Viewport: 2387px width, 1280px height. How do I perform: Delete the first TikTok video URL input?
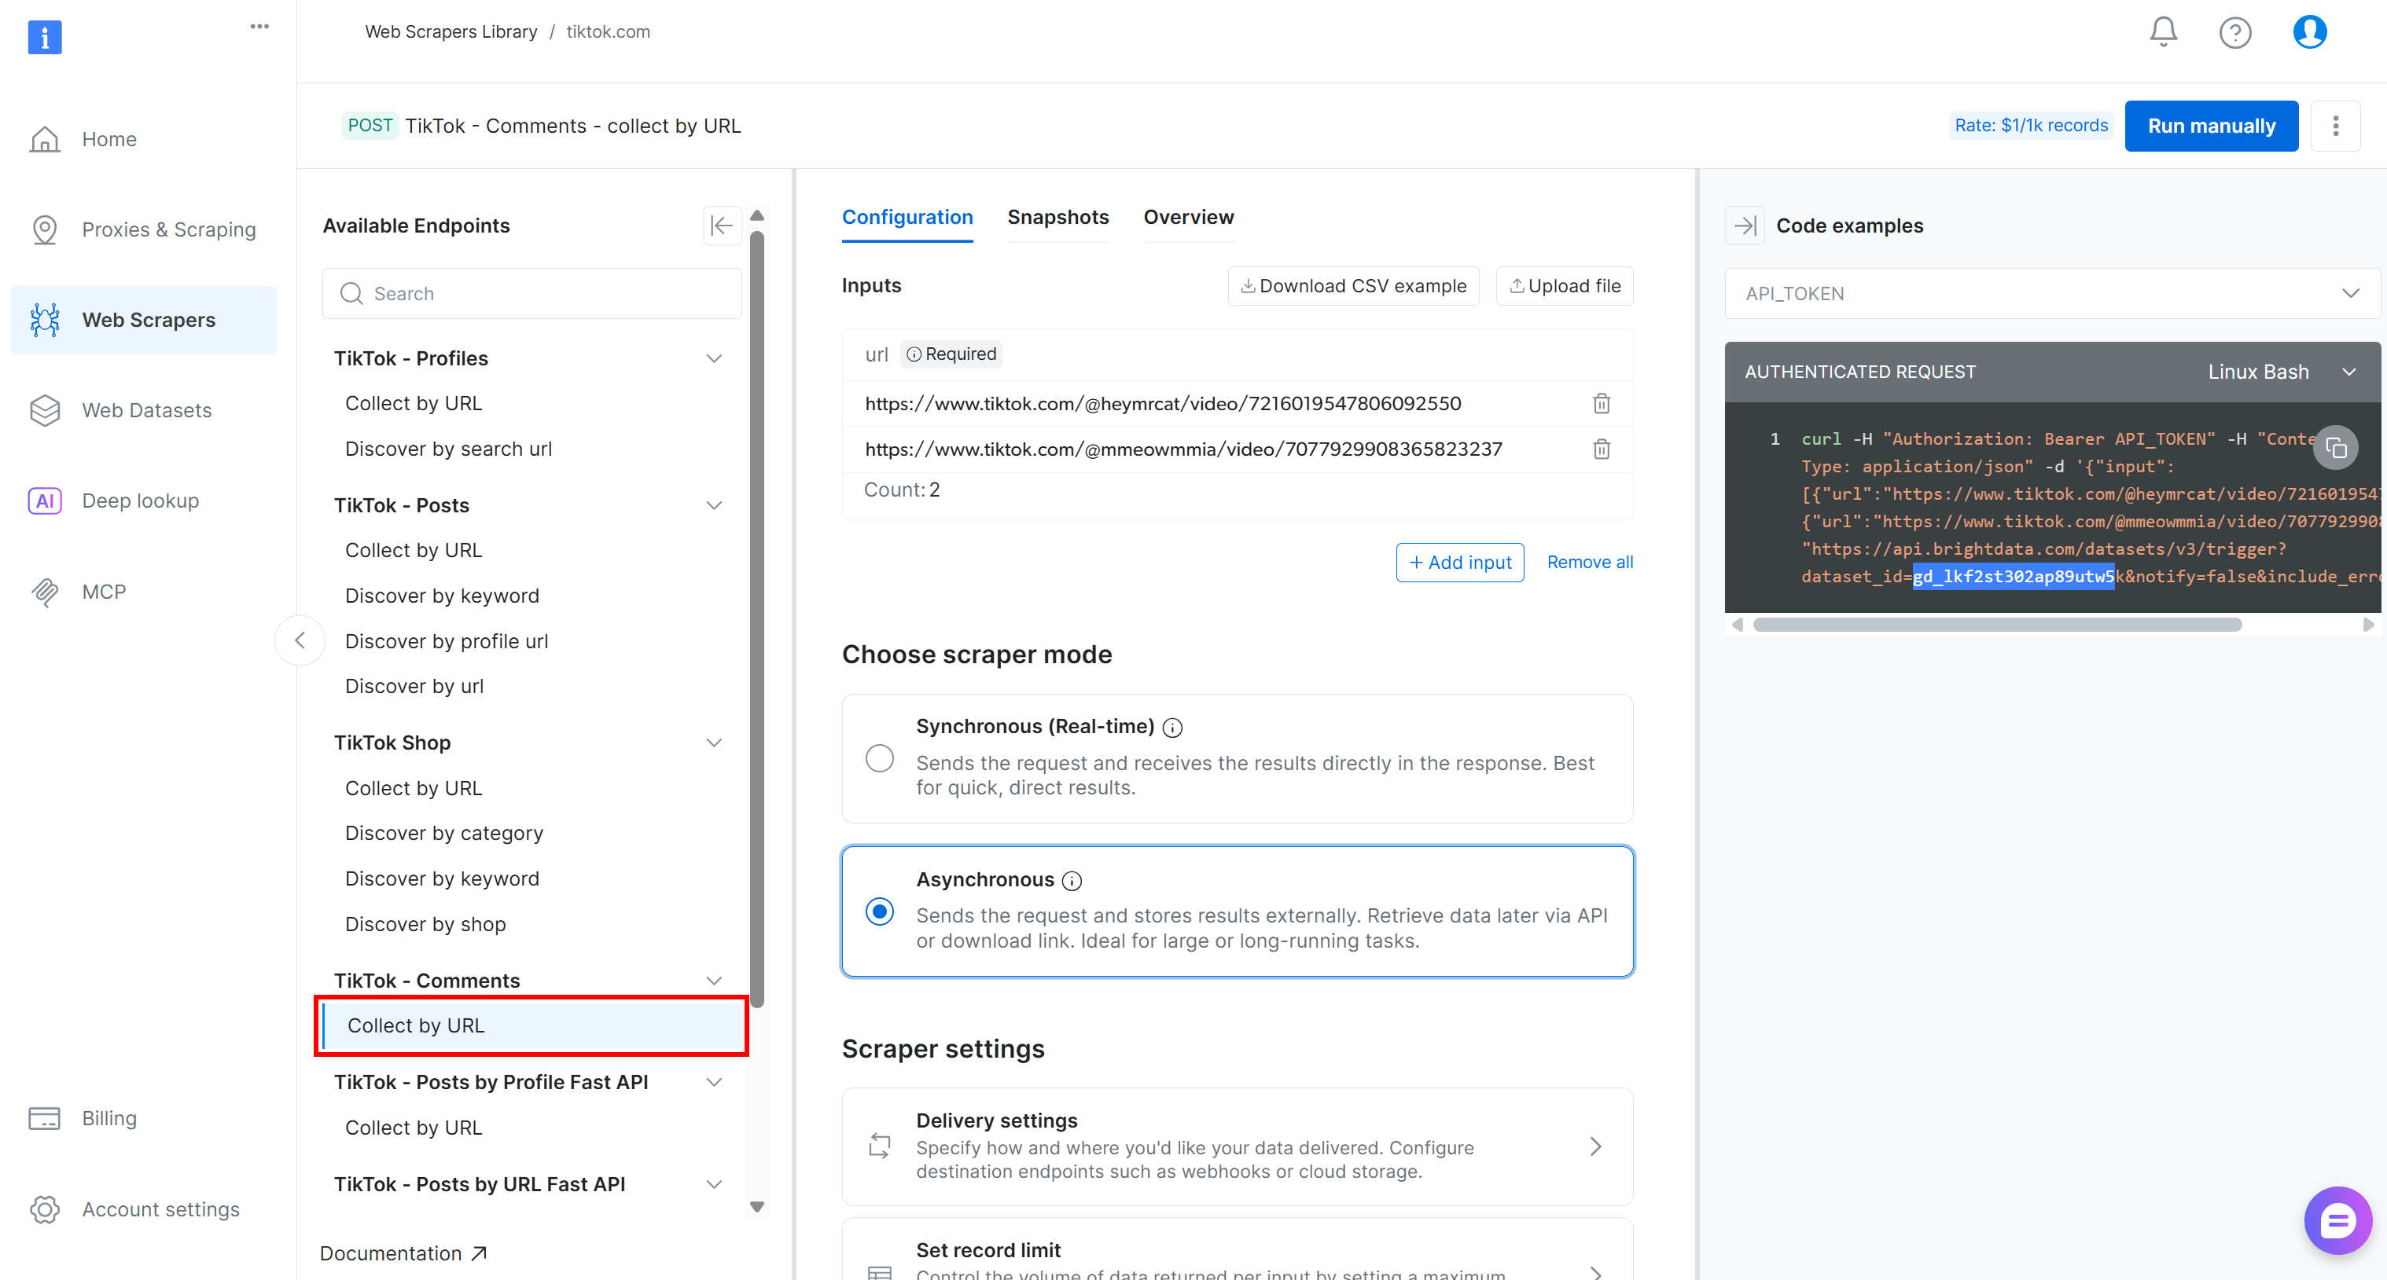point(1602,403)
